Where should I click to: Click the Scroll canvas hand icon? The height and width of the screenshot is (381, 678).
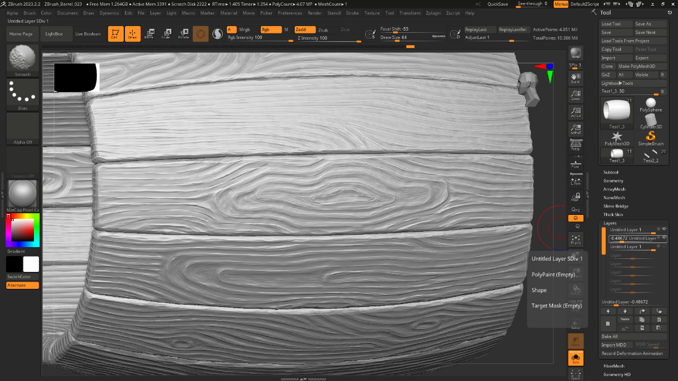576,78
